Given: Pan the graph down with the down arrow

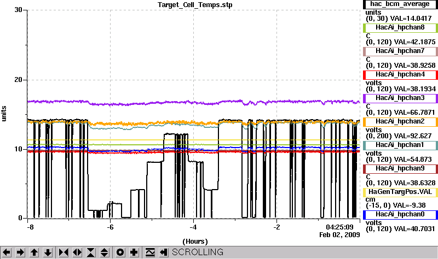Looking at the screenshot, I should [48, 252].
